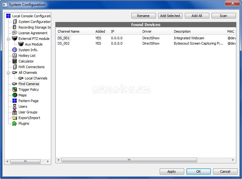Open Plugins tree label
242x179 pixels.
coord(24,123)
